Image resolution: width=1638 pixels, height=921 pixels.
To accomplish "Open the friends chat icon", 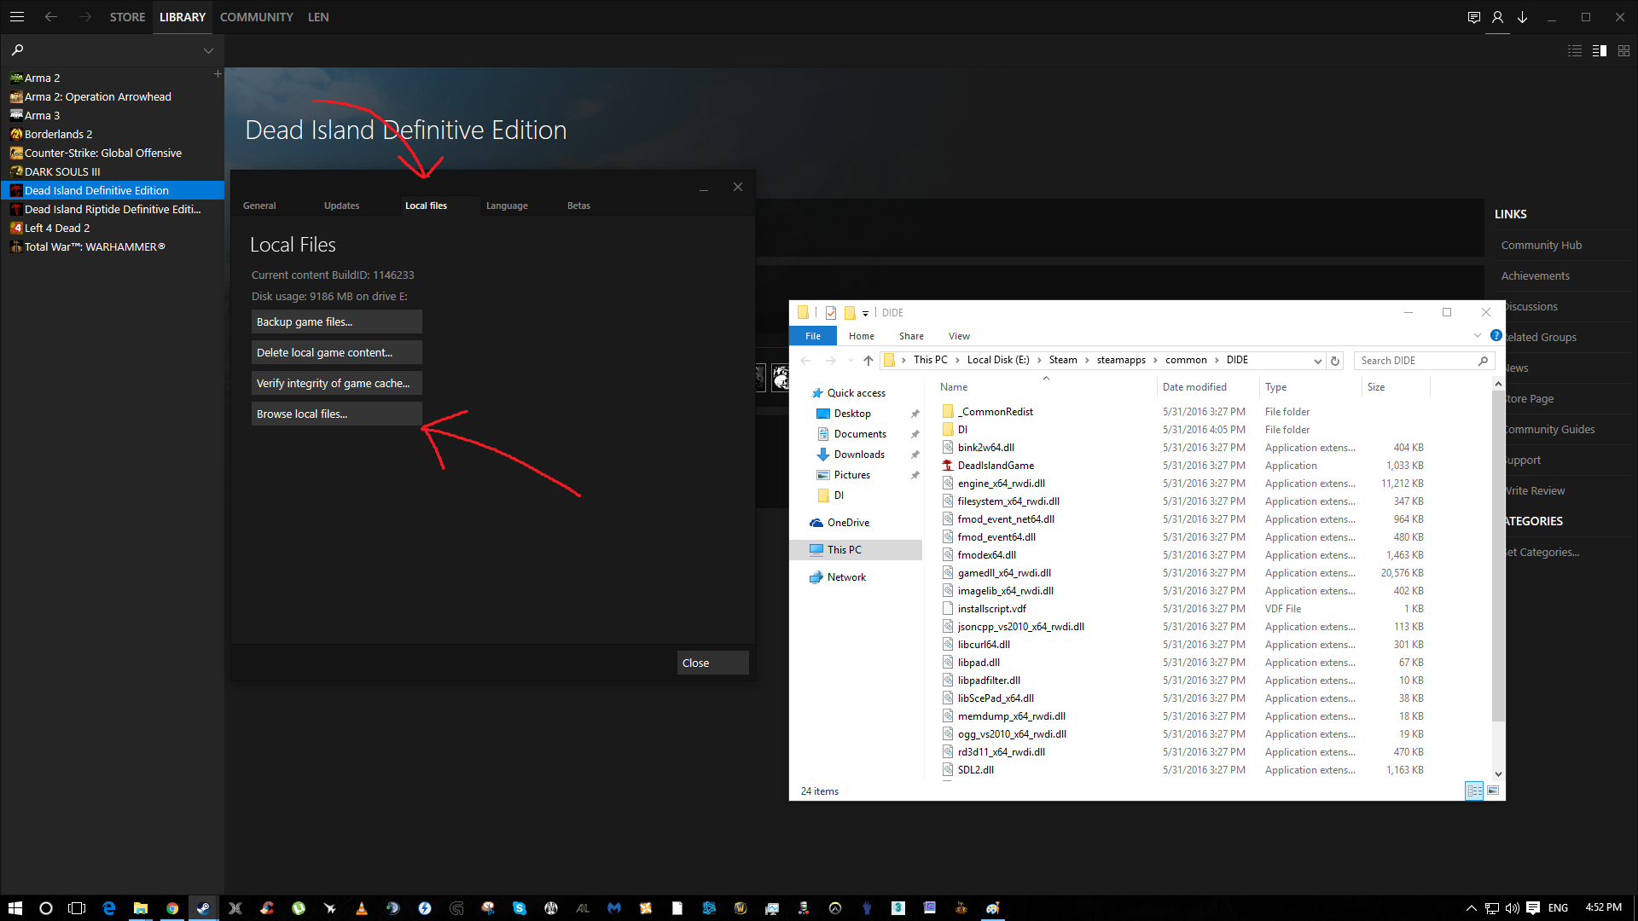I will [1473, 17].
